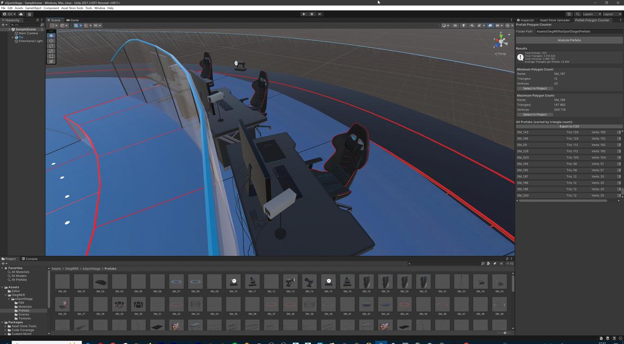Toggle 2D mode in the Scene view
624x344 pixels.
pos(455,25)
